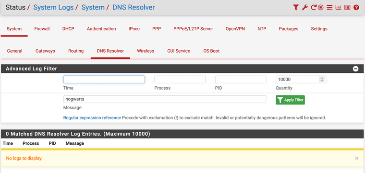The width and height of the screenshot is (365, 173).
Task: Click the Process column header
Action: 31,143
